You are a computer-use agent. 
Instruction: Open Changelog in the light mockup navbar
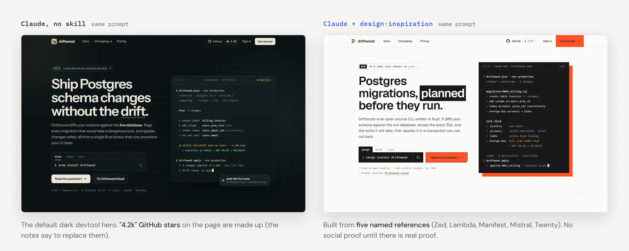(405, 41)
